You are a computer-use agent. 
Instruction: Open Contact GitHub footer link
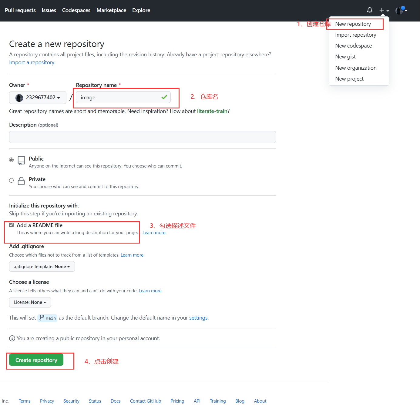[146, 401]
